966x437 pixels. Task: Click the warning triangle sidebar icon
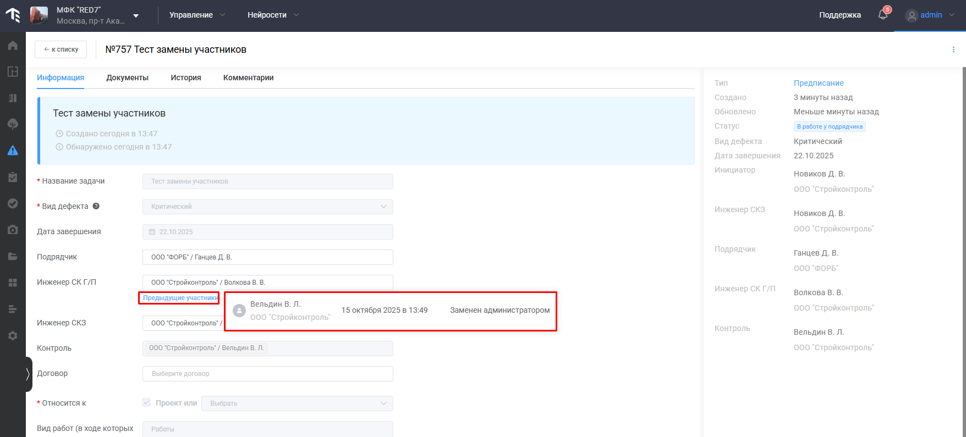coord(13,151)
